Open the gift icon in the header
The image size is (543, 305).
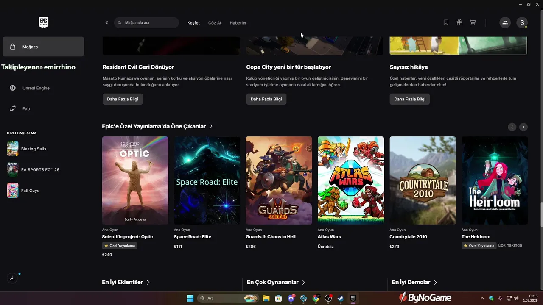pyautogui.click(x=459, y=23)
